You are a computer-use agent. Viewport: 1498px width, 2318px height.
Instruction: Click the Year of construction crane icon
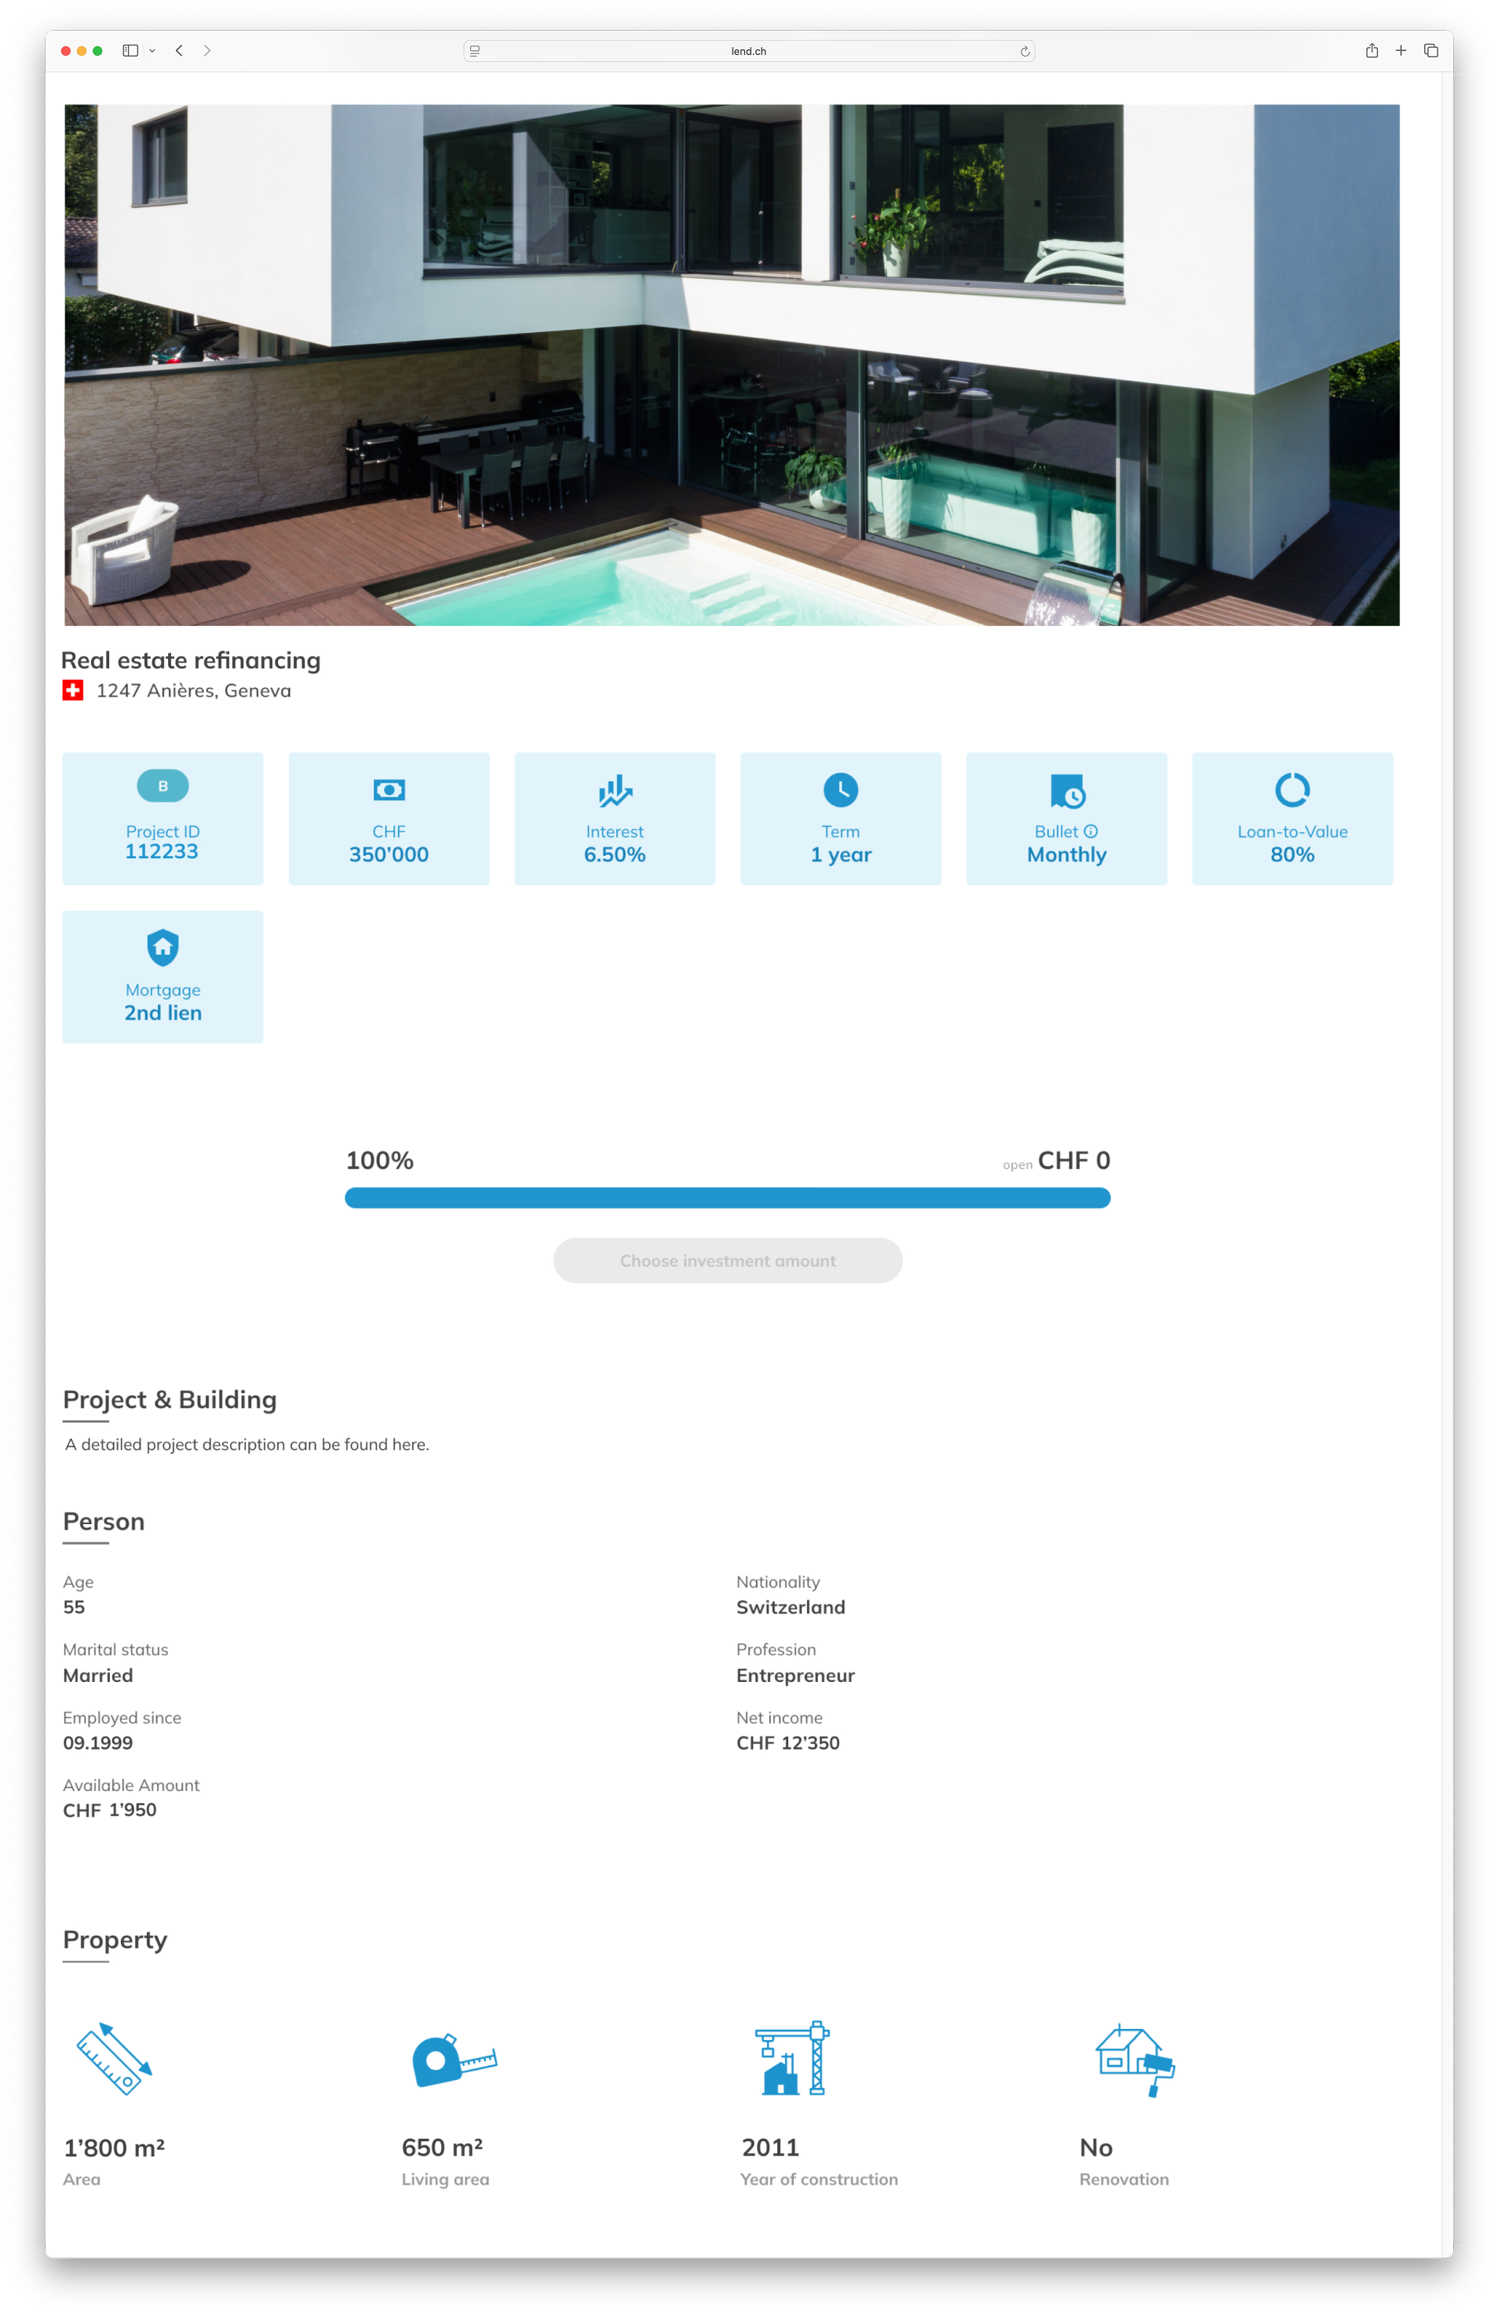[792, 2058]
